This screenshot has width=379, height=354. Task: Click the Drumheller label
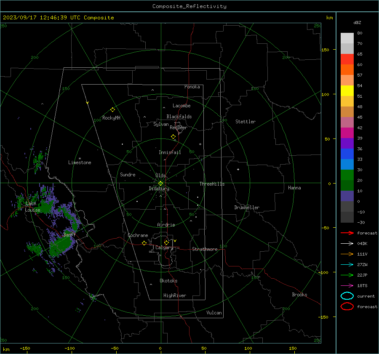[247, 208]
